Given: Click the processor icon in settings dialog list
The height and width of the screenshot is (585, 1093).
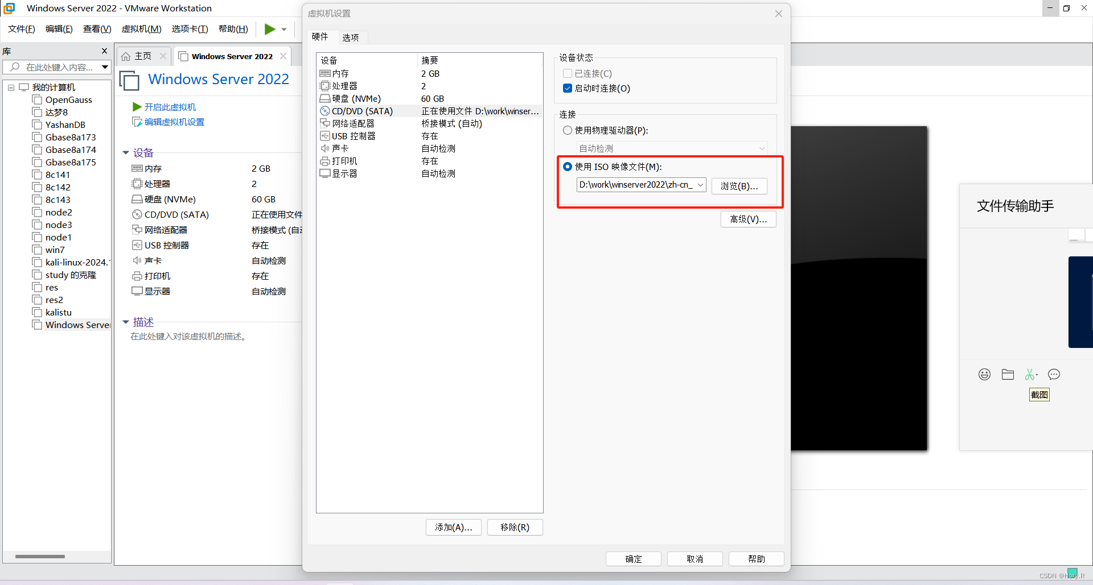Looking at the screenshot, I should 324,86.
